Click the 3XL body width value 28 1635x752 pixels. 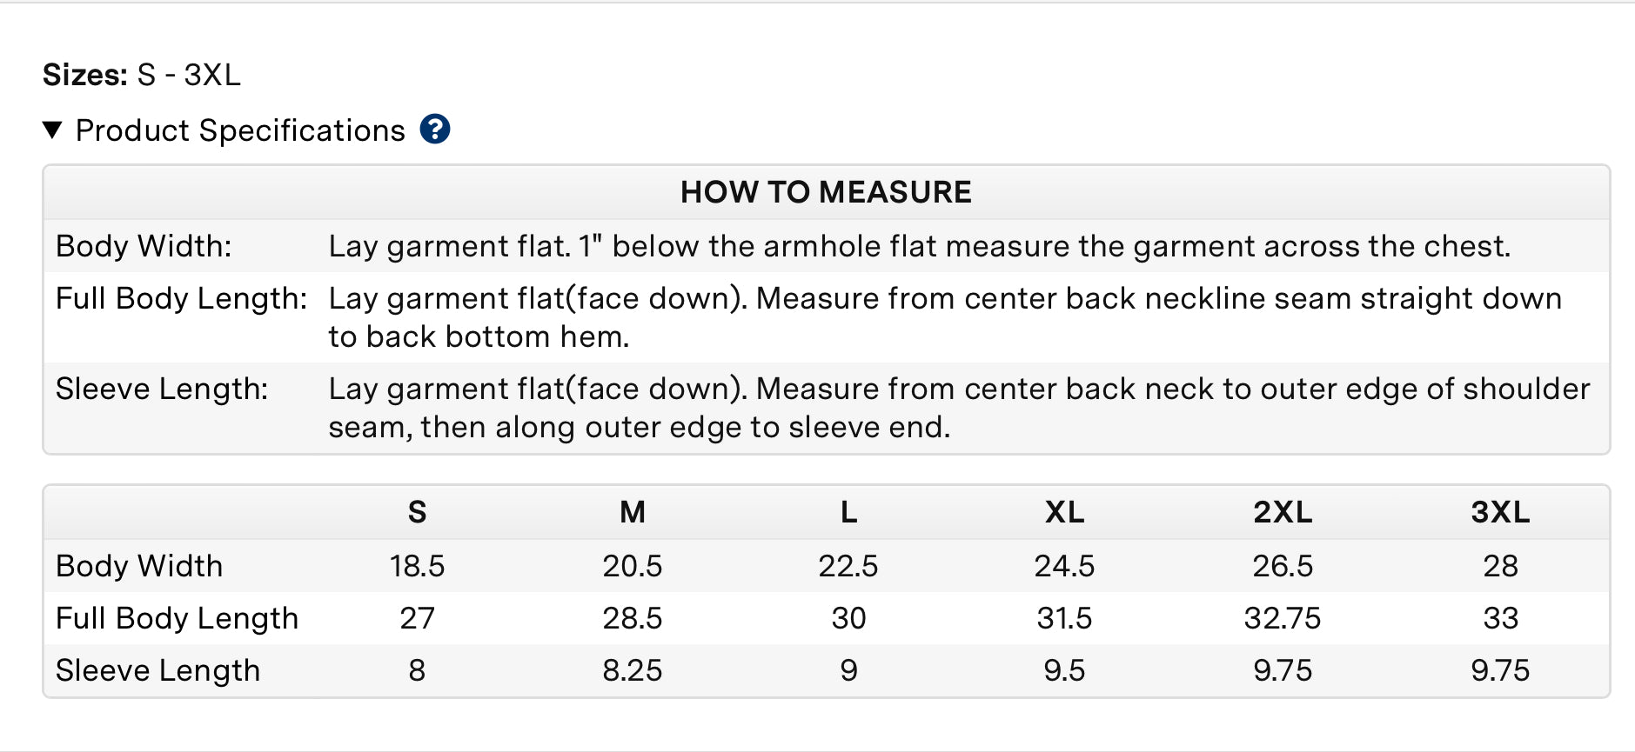[1500, 566]
